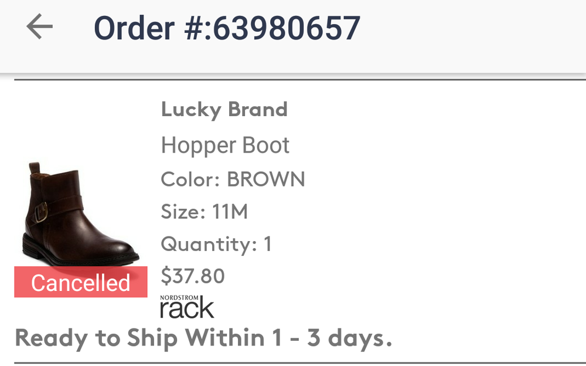
Task: Open the Hopper Boot product thumbnail
Action: point(80,214)
